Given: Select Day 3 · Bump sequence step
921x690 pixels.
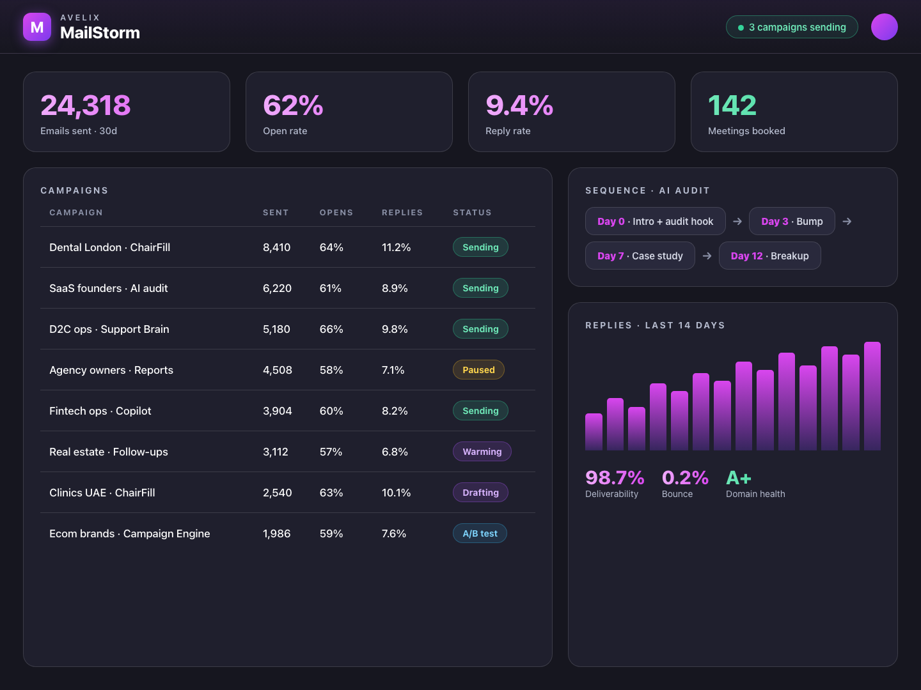Looking at the screenshot, I should 792,221.
